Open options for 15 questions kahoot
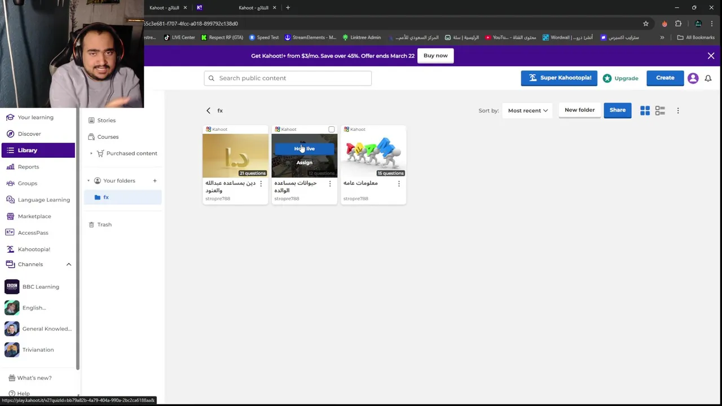The height and width of the screenshot is (406, 722). pos(399,184)
